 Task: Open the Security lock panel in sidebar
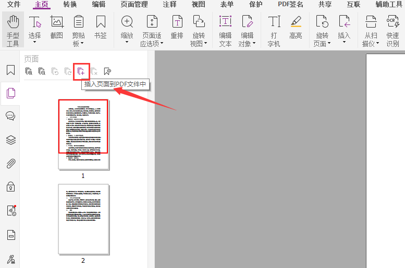click(10, 187)
